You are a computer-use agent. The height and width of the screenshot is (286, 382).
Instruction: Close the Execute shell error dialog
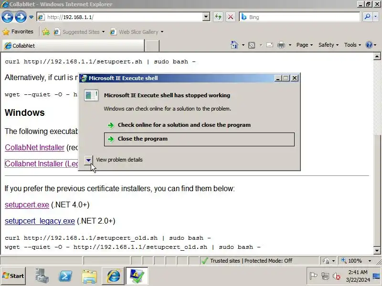click(295, 78)
